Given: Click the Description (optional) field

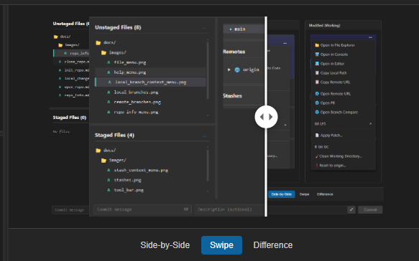Looking at the screenshot, I should point(229,209).
